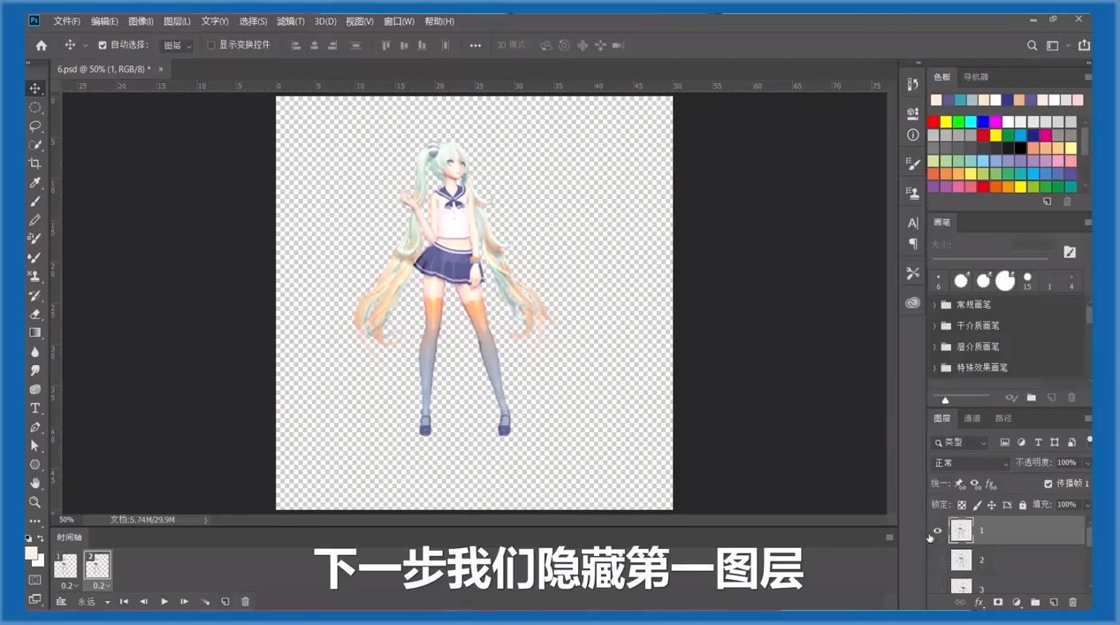Hide layer 1 with its eye icon
Image resolution: width=1120 pixels, height=625 pixels.
pos(938,531)
